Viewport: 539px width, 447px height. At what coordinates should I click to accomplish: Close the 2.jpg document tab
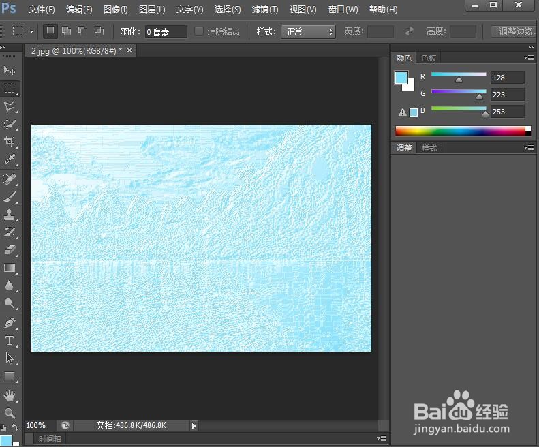coord(129,50)
